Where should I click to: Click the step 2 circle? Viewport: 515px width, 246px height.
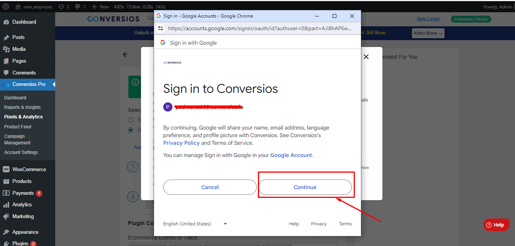pos(133,197)
